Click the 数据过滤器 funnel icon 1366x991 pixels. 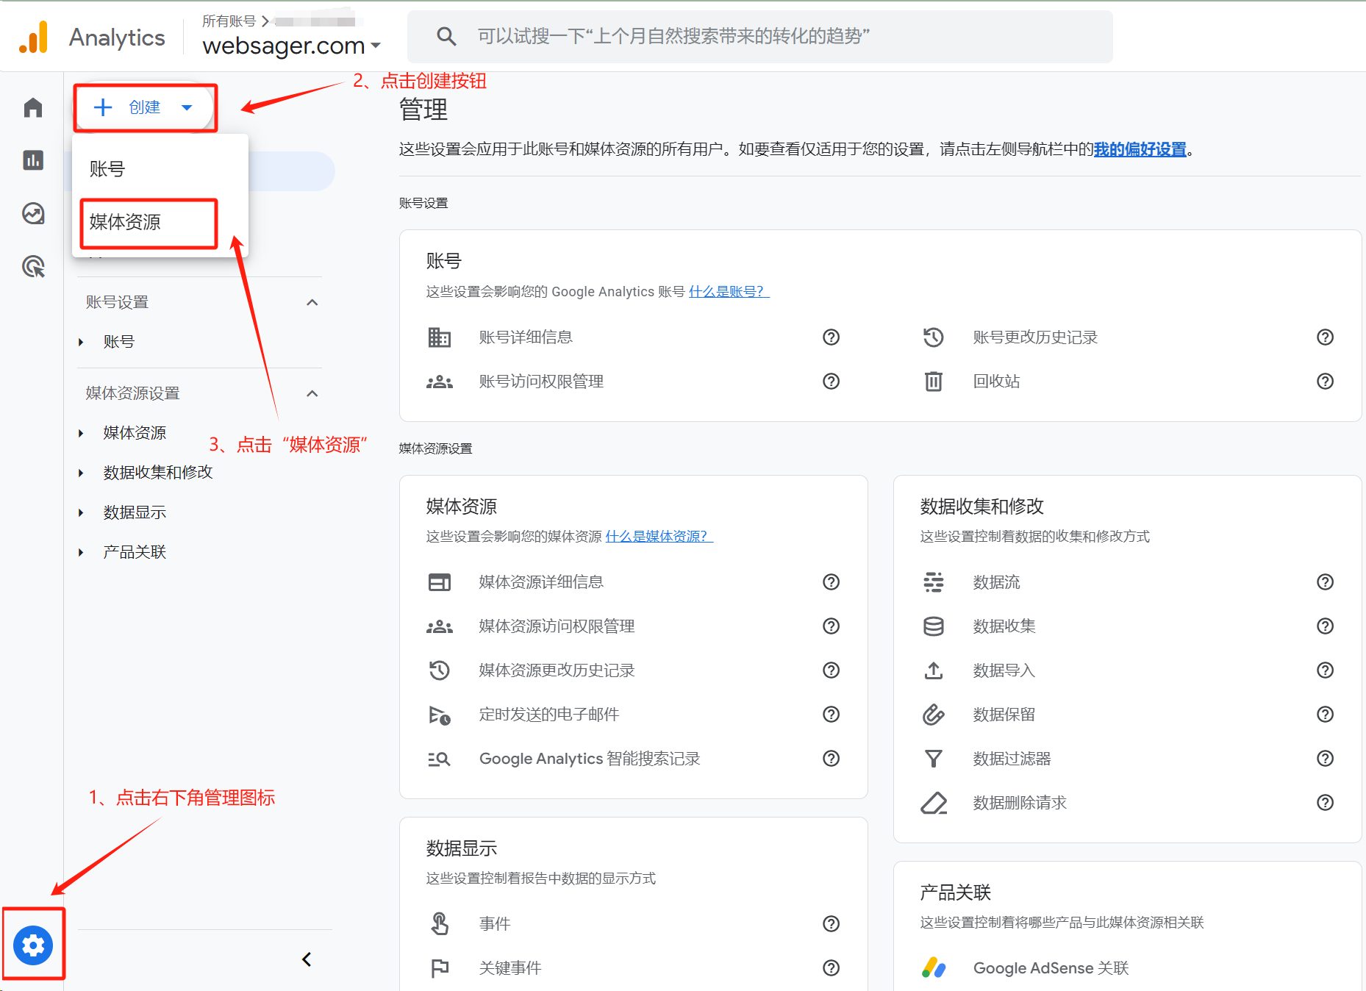934,759
